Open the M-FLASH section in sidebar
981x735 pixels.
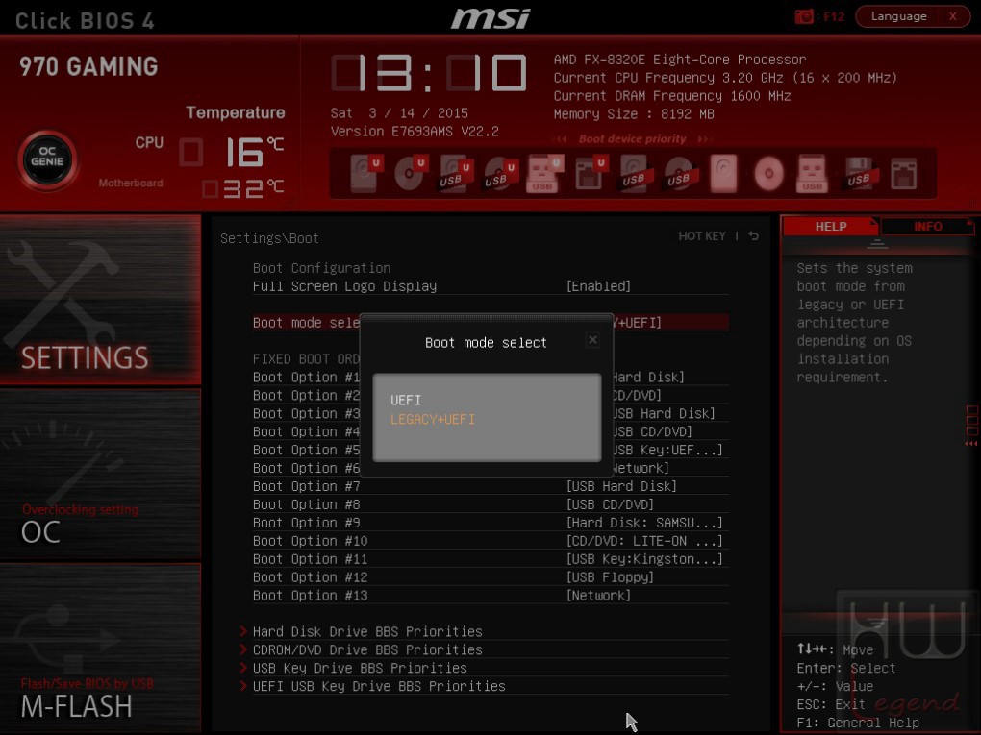[x=100, y=648]
